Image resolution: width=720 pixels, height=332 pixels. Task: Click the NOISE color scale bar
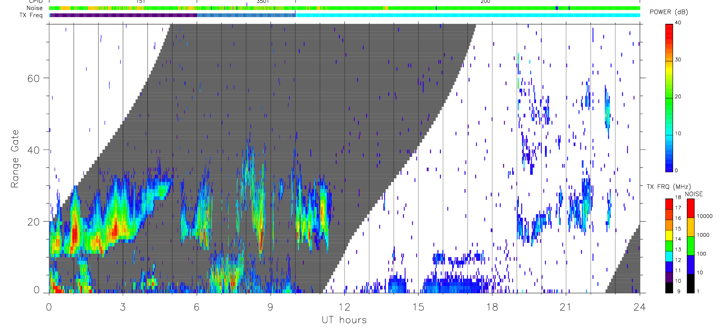coord(691,246)
